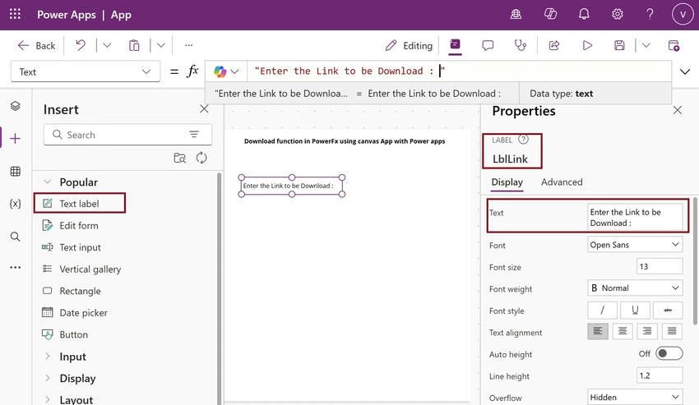Close the Properties panel

[677, 110]
